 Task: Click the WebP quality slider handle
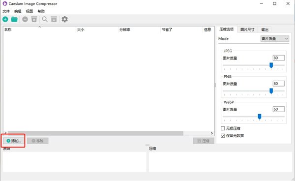(x=260, y=117)
